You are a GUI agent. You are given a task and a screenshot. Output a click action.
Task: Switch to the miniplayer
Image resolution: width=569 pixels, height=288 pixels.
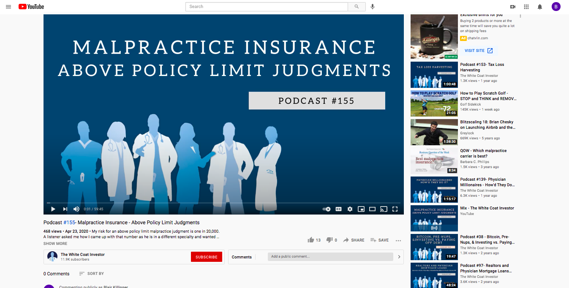click(x=361, y=209)
